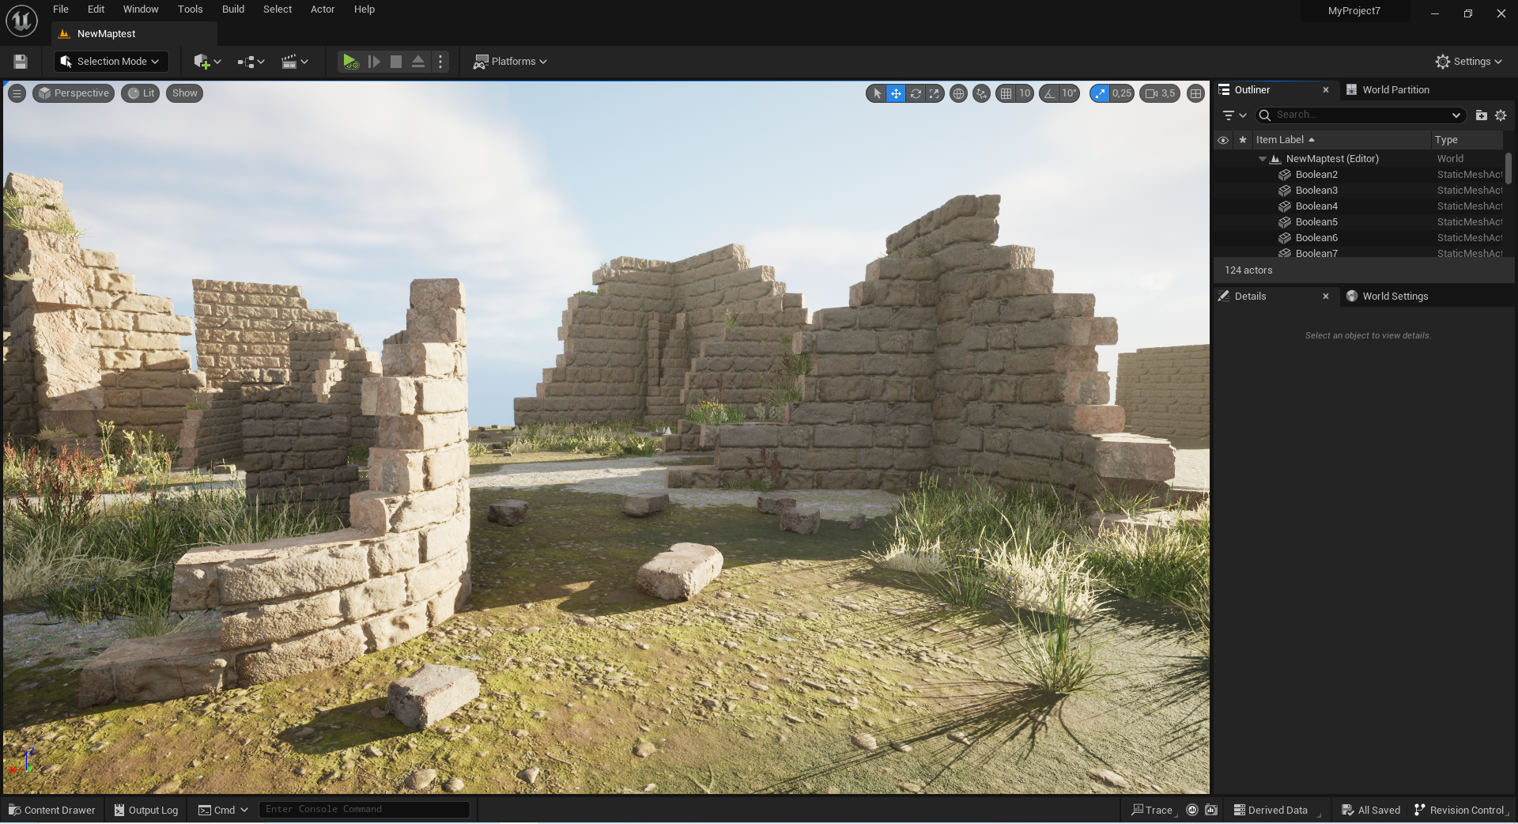Toggle surface snapping icon
The width and height of the screenshot is (1518, 824).
(x=981, y=93)
